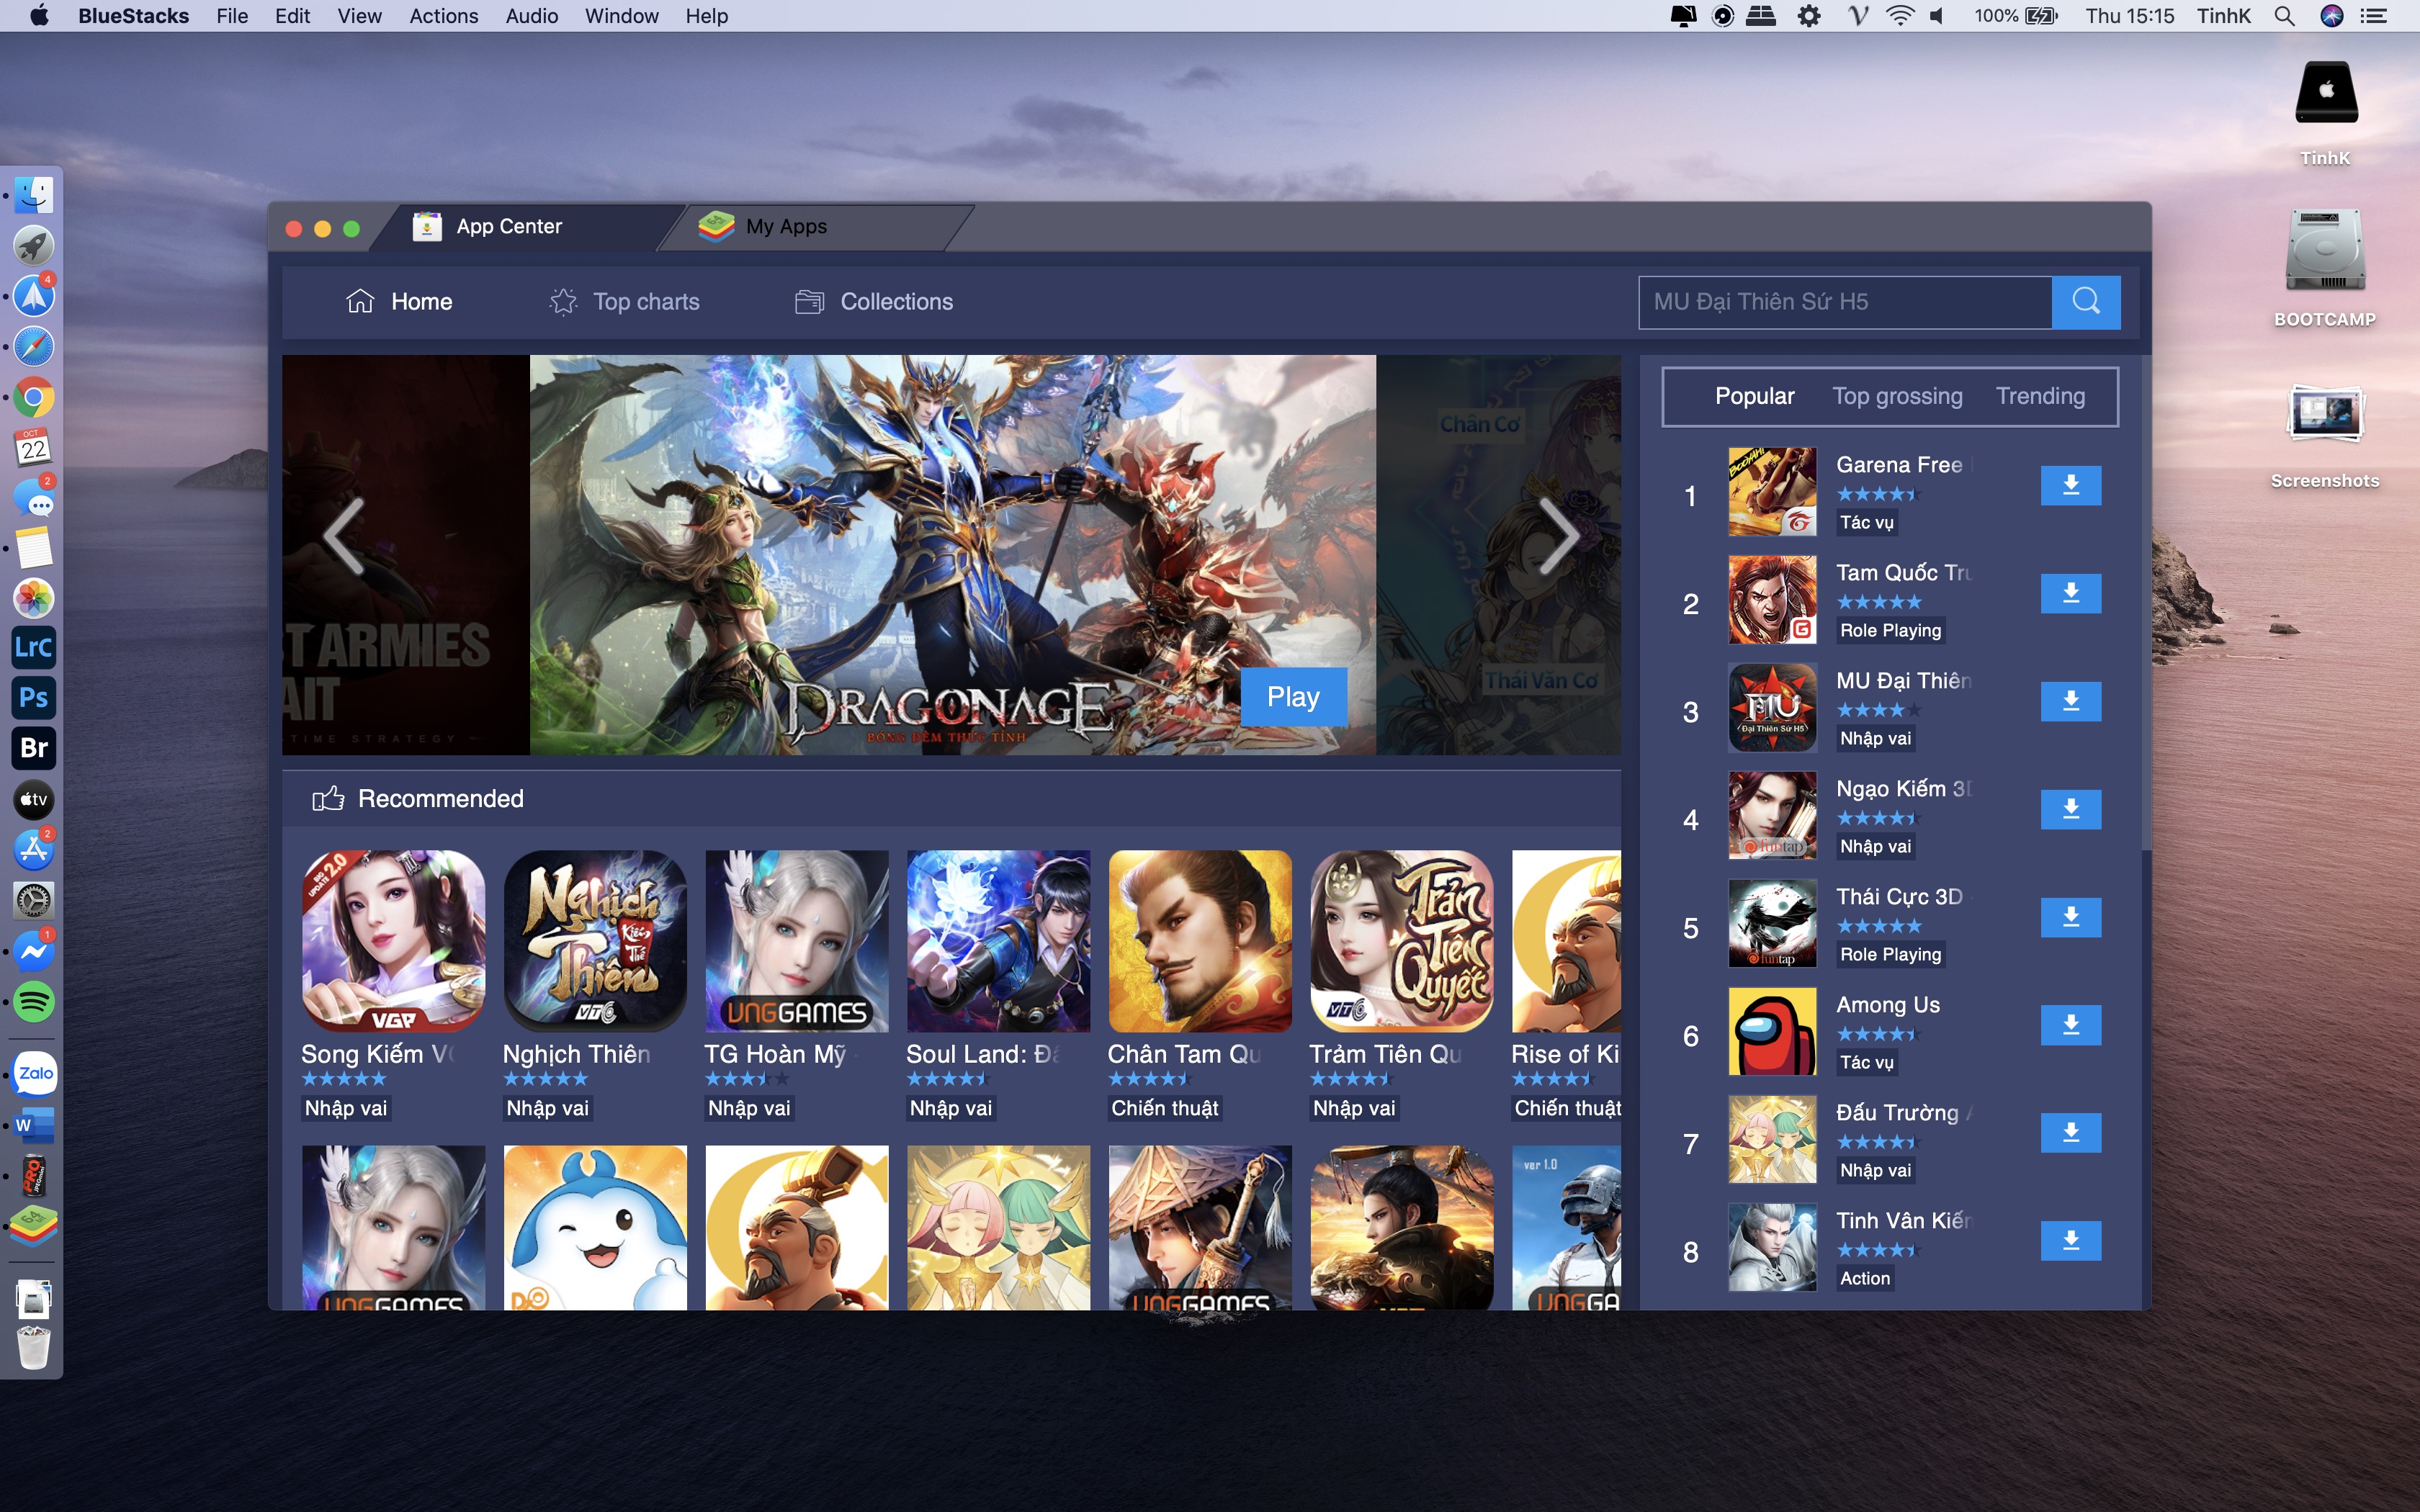The image size is (2420, 1512).
Task: Click the right-side vertical scrollbar
Action: (2145, 604)
